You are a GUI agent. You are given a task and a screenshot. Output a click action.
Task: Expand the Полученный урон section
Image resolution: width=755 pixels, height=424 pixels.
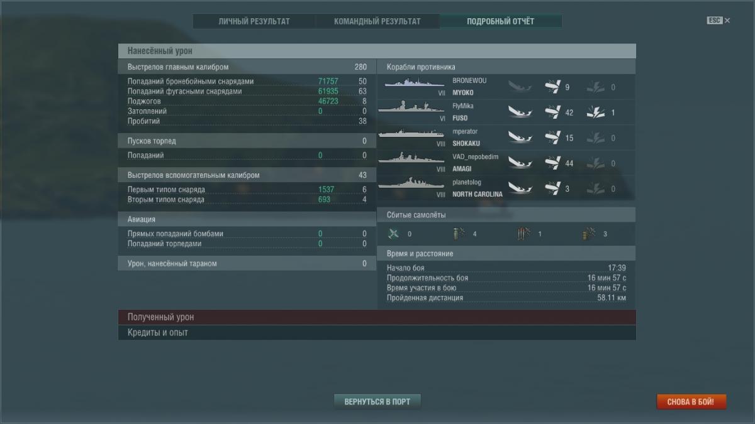[x=376, y=317]
